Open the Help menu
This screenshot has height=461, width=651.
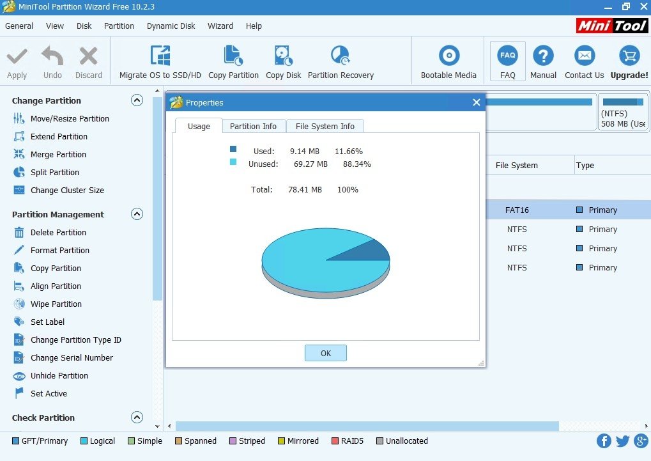pyautogui.click(x=254, y=26)
